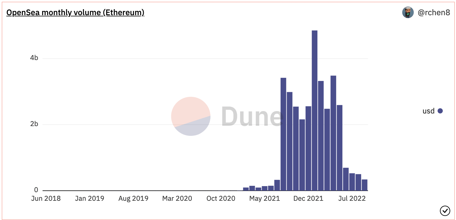Image resolution: width=456 pixels, height=220 pixels.
Task: Toggle the usd series legend dot
Action: tap(440, 111)
